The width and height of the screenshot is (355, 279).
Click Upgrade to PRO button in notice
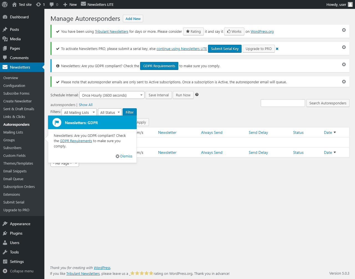coord(259,49)
